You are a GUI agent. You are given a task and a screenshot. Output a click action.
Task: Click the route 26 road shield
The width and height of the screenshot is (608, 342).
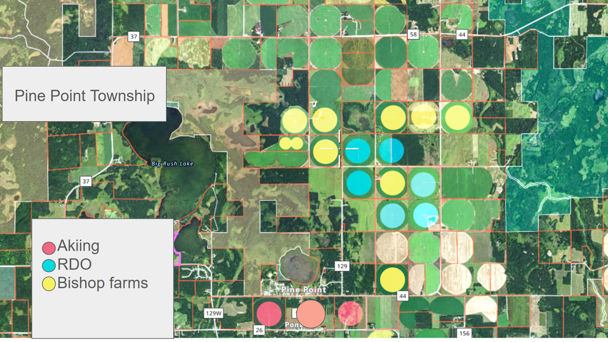pyautogui.click(x=259, y=330)
